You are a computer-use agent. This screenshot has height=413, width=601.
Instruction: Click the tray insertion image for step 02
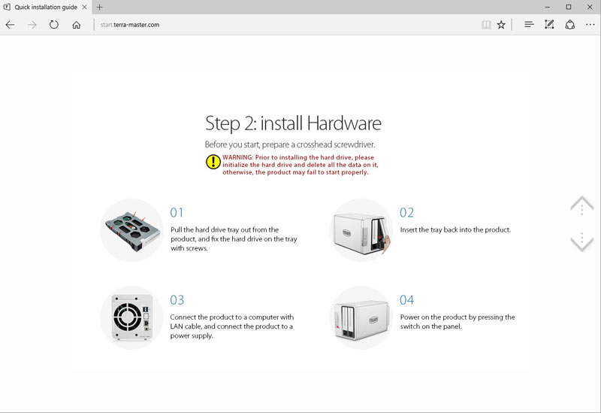(x=361, y=230)
